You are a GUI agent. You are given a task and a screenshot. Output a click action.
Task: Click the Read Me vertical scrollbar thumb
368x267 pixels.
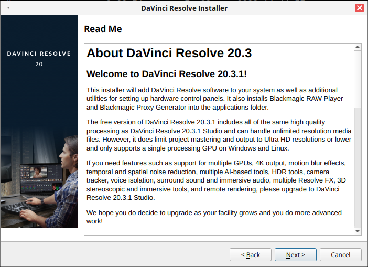point(358,79)
